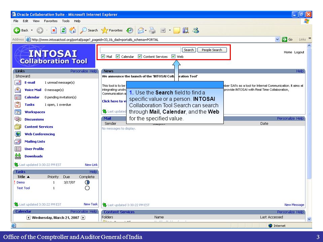Open the Demo task link
The height and width of the screenshot is (242, 323).
tap(21, 182)
